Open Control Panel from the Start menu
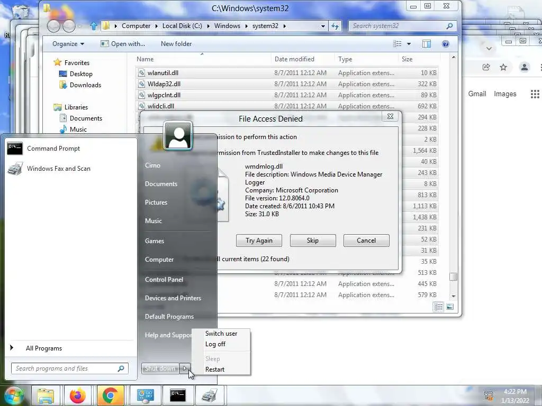The image size is (542, 406). pos(164,280)
